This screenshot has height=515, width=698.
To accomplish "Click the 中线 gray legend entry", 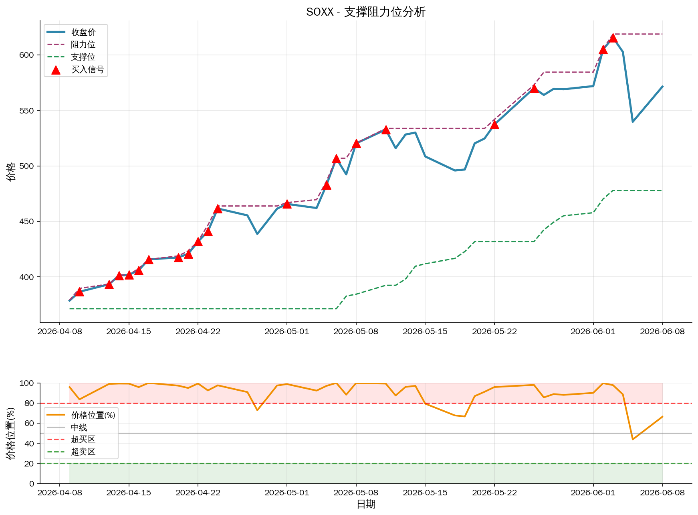I will pyautogui.click(x=67, y=428).
